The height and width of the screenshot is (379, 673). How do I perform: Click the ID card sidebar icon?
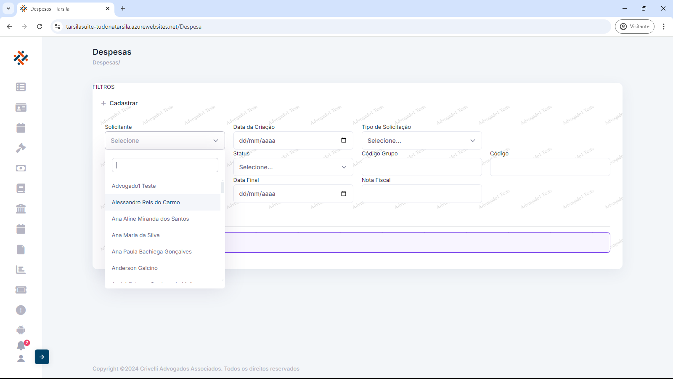point(21,107)
